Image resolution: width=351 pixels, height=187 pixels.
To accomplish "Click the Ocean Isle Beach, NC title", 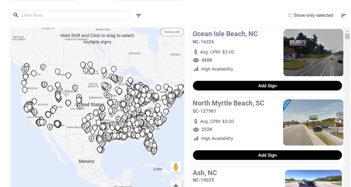I will coord(225,34).
